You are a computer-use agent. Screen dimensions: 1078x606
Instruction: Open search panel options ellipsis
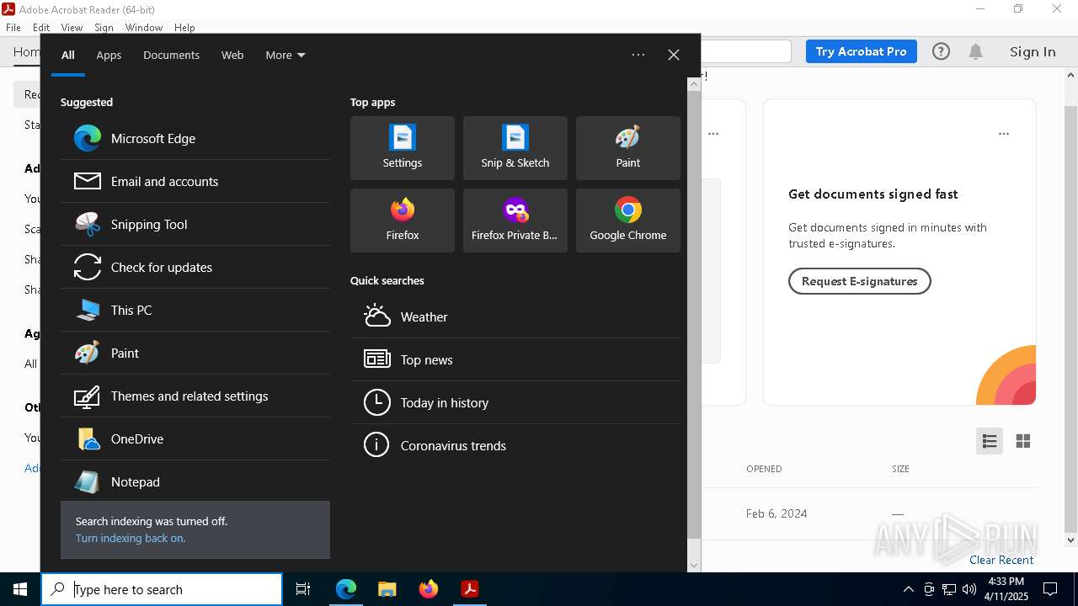638,55
